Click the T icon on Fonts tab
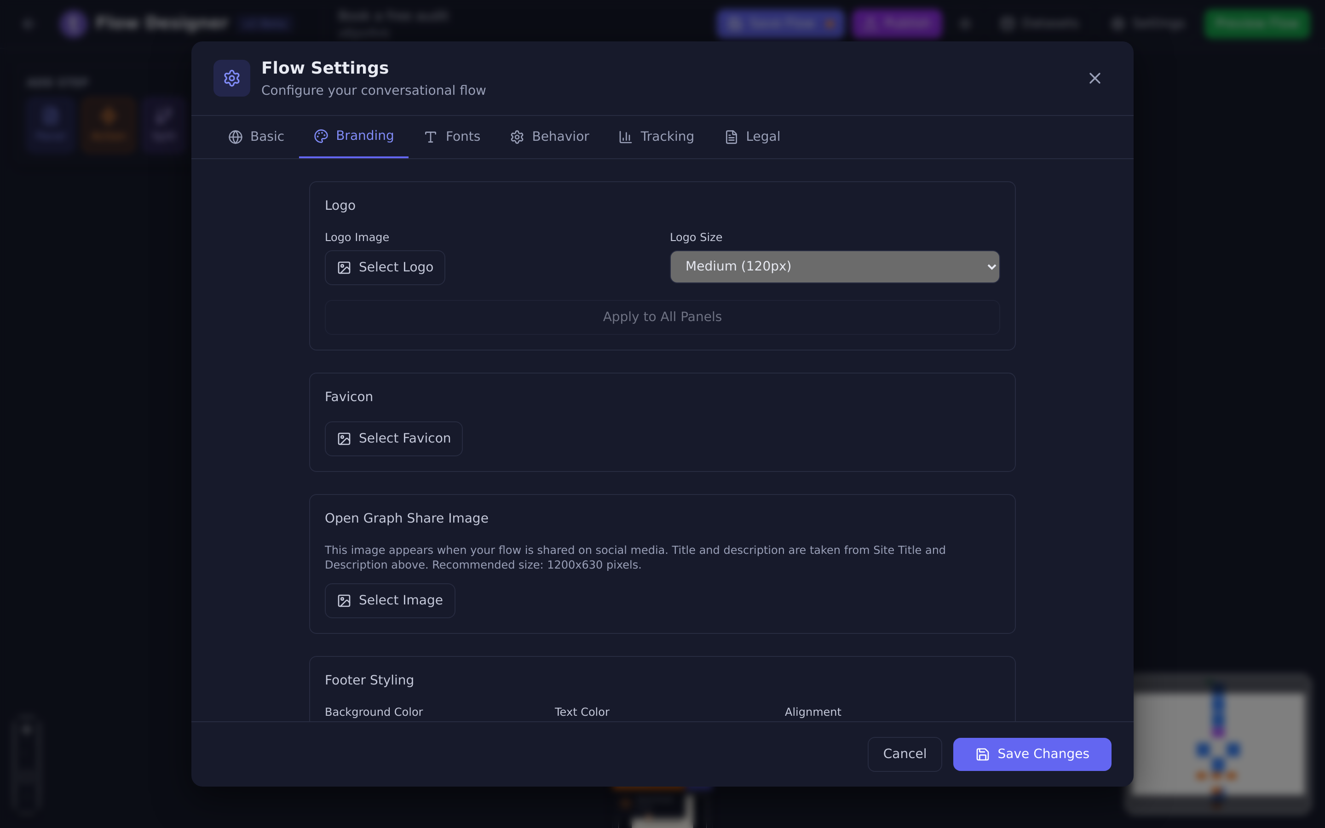The height and width of the screenshot is (828, 1325). pyautogui.click(x=430, y=137)
